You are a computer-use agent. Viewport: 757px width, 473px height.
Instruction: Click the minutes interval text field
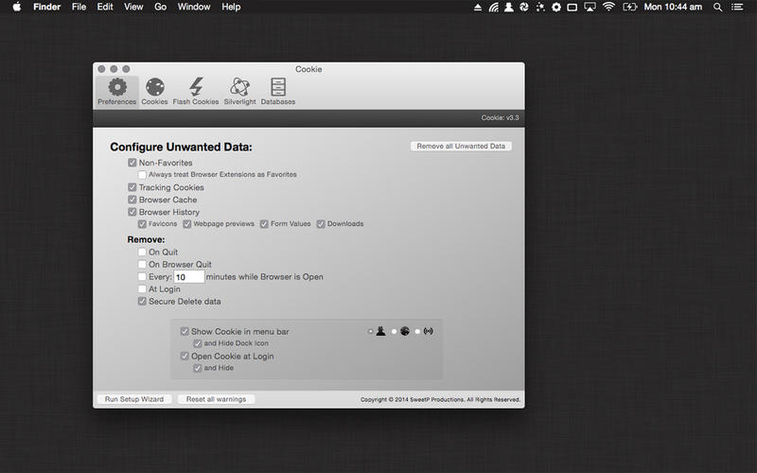[188, 277]
